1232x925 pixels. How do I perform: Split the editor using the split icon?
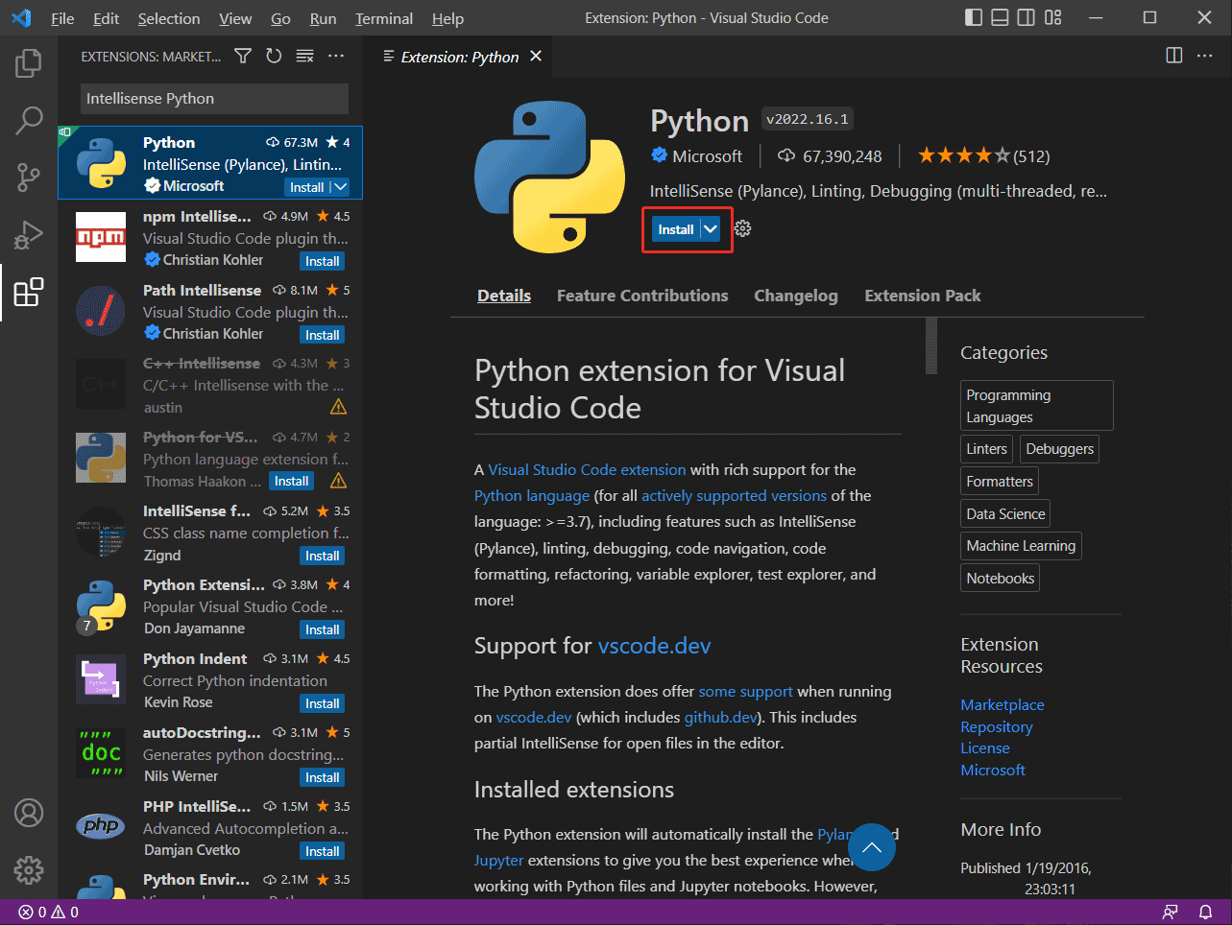(x=1173, y=56)
